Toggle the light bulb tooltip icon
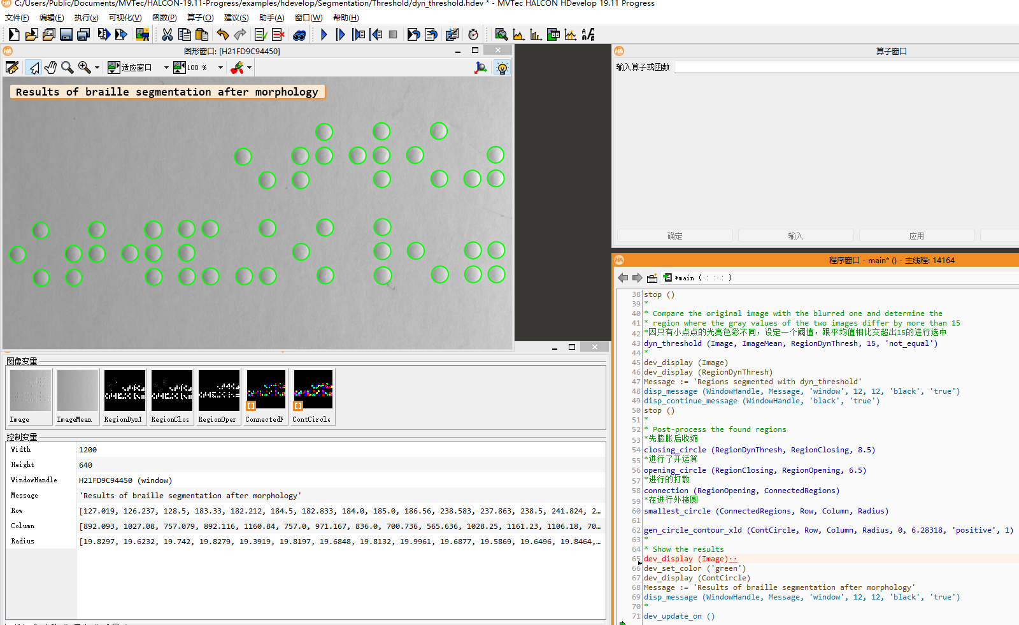This screenshot has height=625, width=1019. [x=502, y=68]
